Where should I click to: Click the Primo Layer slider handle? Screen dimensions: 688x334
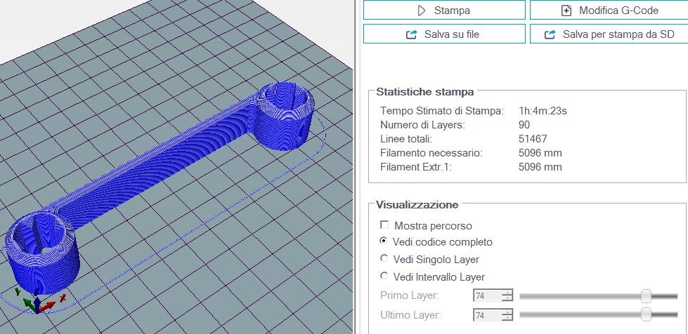tap(646, 295)
